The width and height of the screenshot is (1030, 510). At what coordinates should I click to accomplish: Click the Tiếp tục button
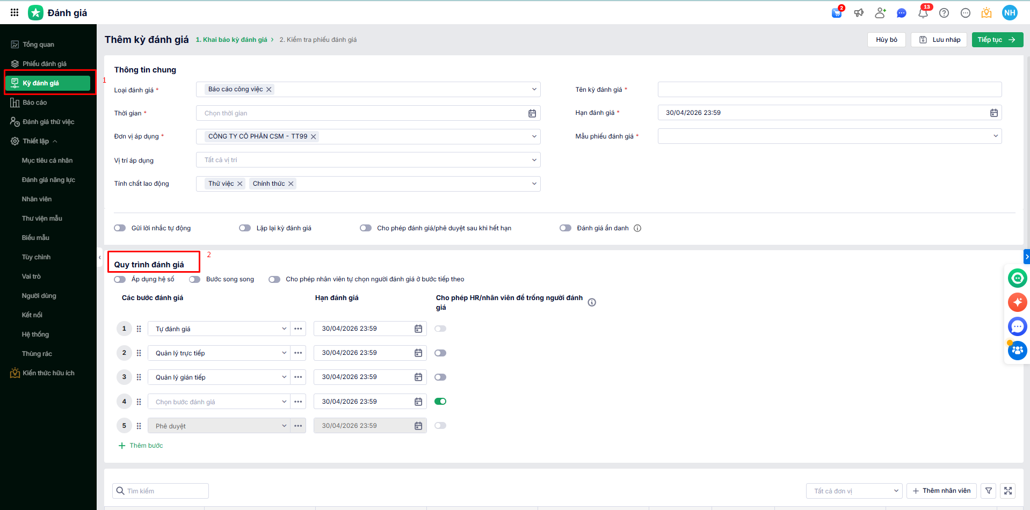(997, 40)
